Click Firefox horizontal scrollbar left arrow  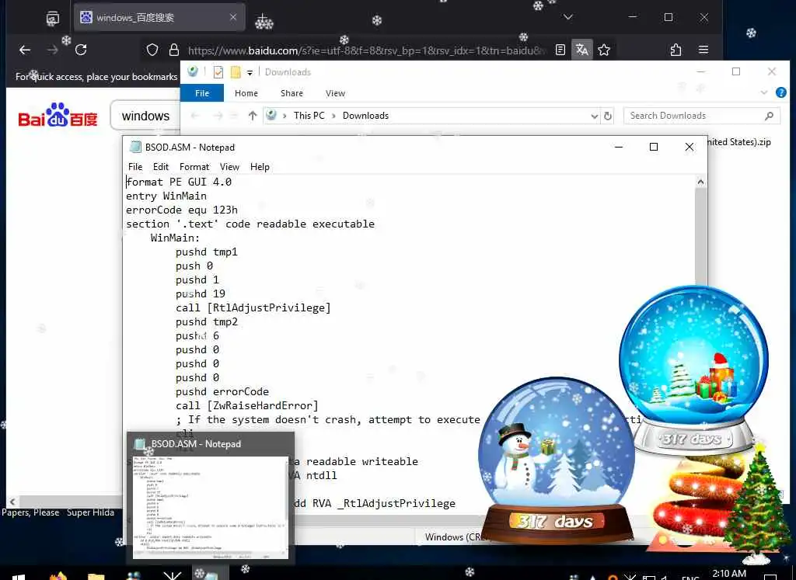[12, 502]
